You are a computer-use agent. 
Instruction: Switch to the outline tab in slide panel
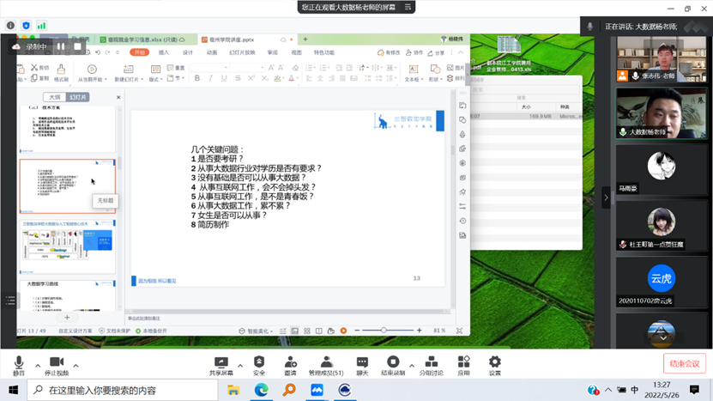[55, 97]
